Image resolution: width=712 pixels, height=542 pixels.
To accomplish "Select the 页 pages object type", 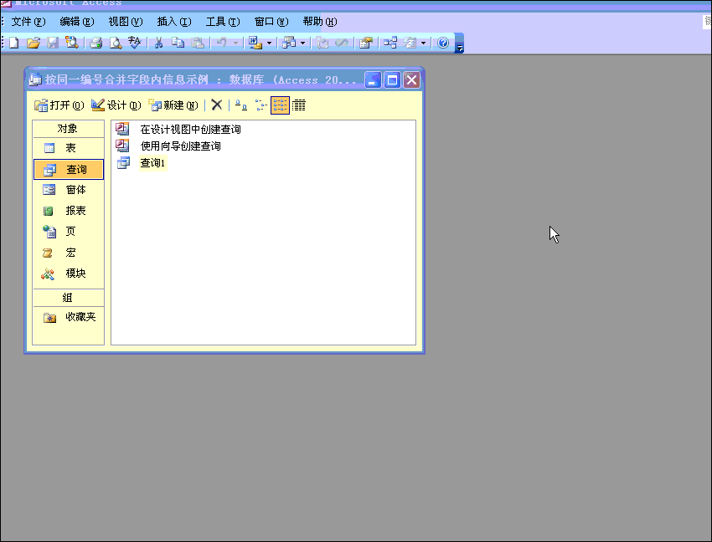I will click(x=68, y=232).
